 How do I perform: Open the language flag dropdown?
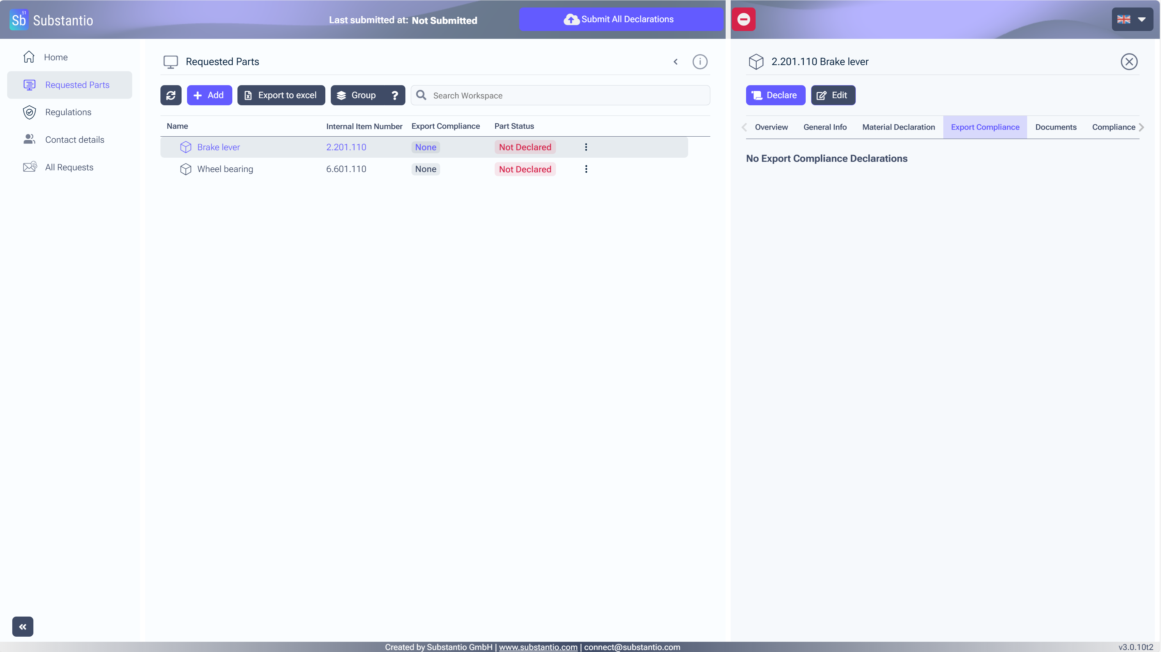pyautogui.click(x=1132, y=19)
